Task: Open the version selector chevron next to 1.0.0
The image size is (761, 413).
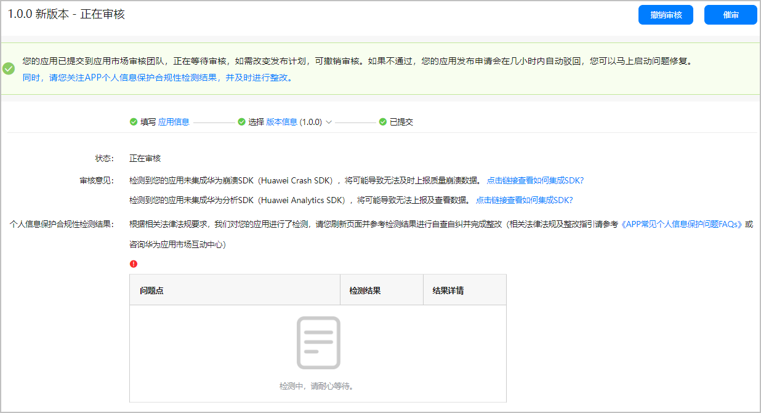Action: pyautogui.click(x=329, y=121)
